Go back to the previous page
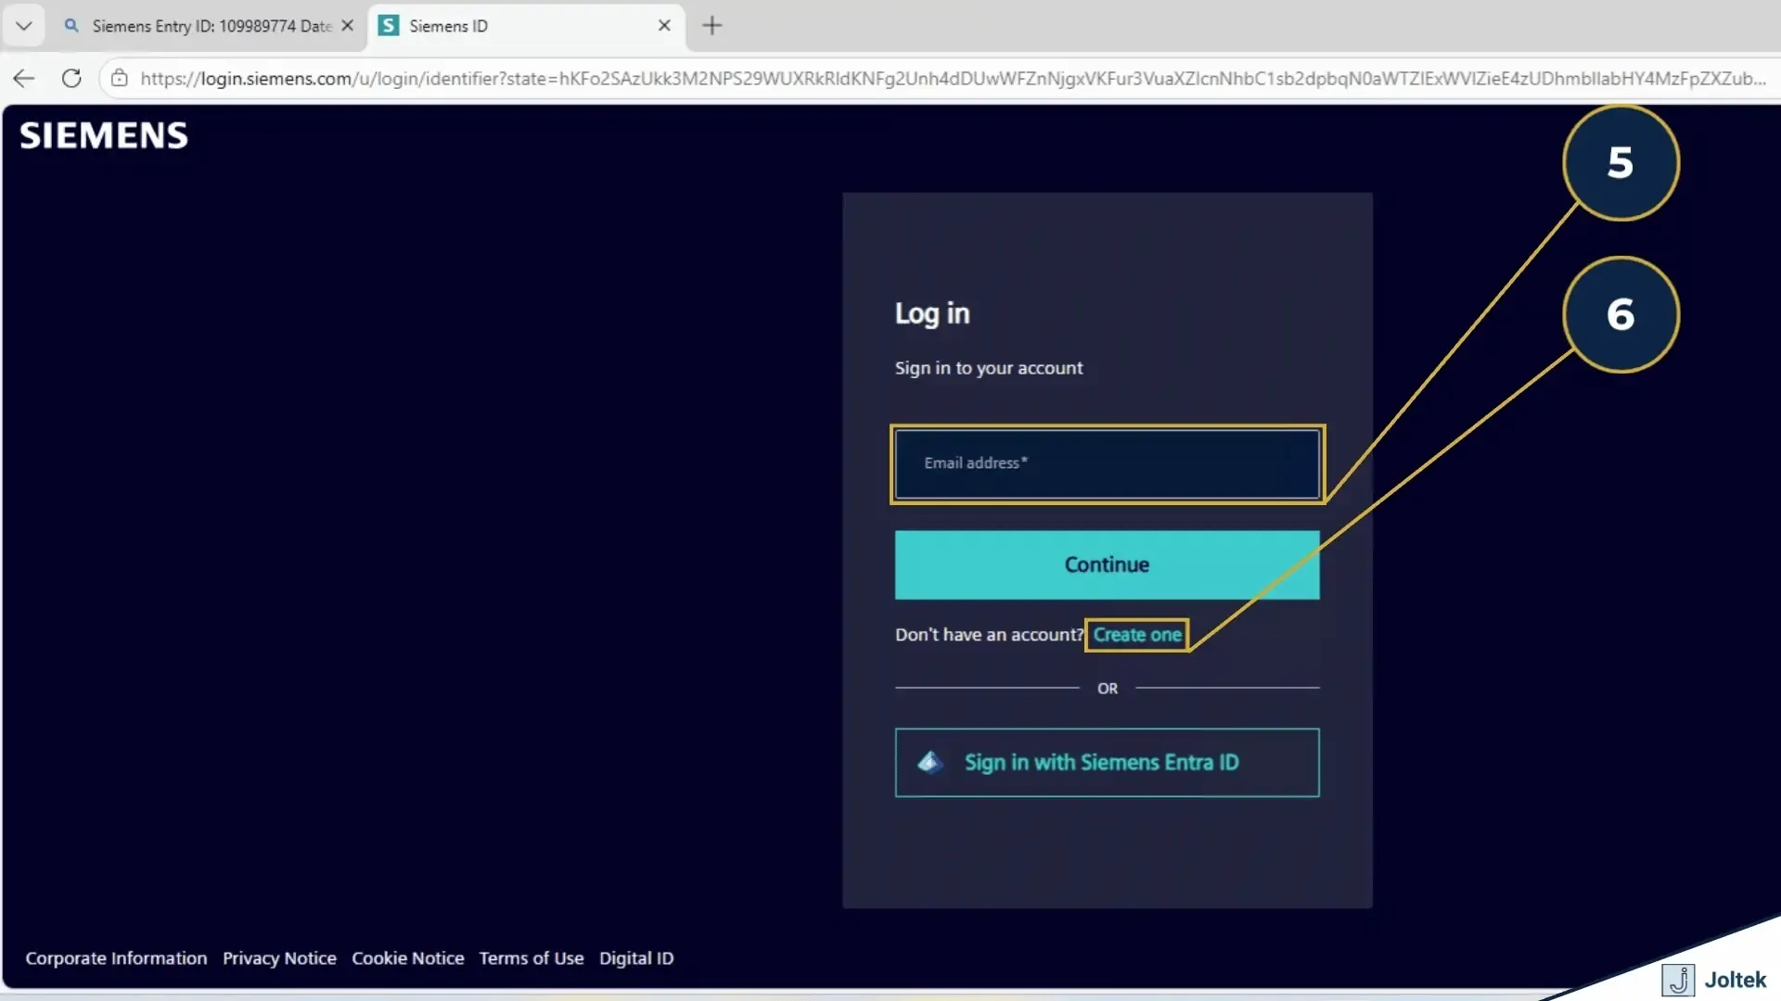The height and width of the screenshot is (1001, 1781). coord(24,79)
